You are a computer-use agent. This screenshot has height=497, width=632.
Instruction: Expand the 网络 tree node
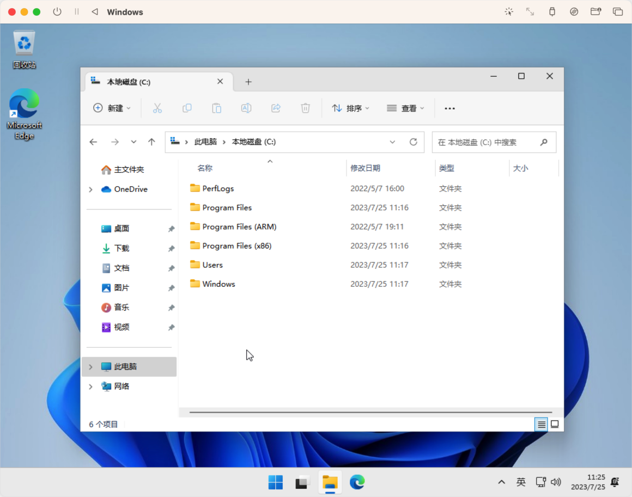(x=90, y=386)
